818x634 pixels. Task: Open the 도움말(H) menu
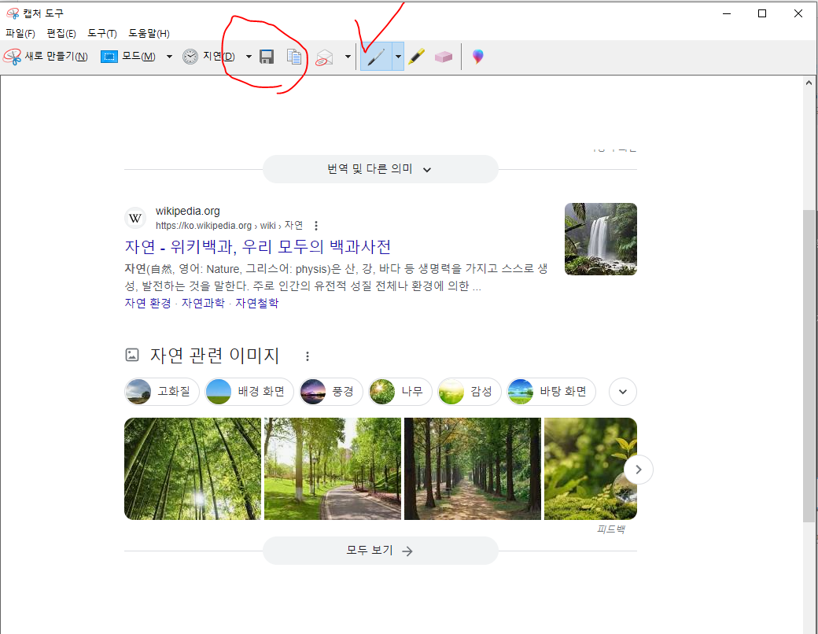coord(148,33)
